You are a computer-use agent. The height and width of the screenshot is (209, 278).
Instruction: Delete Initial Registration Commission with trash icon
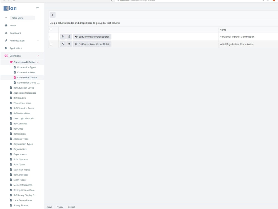tap(69, 44)
